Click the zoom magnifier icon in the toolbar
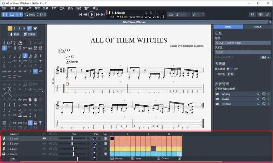 pyautogui.click(x=26, y=14)
